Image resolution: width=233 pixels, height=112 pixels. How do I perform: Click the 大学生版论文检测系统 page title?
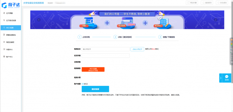pos(33,3)
